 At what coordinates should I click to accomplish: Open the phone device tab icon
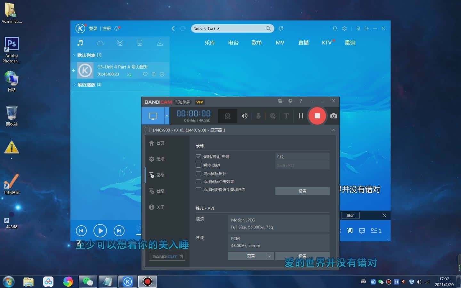[x=140, y=43]
